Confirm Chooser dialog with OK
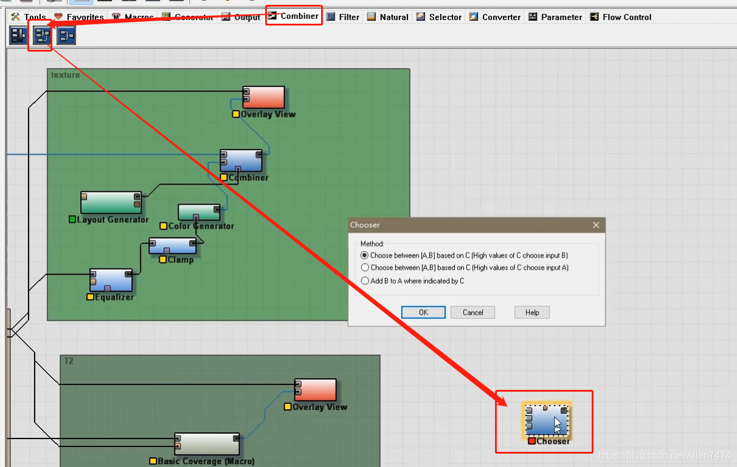The width and height of the screenshot is (737, 467). point(424,312)
